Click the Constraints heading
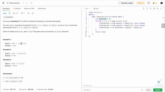The width and height of the screenshot is (165, 92). coord(8,74)
